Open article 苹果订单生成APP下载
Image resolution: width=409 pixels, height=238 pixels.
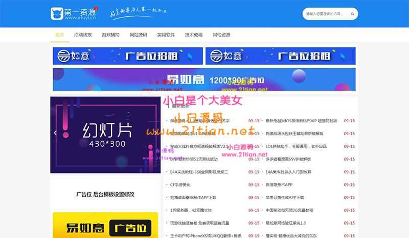[x=285, y=197]
